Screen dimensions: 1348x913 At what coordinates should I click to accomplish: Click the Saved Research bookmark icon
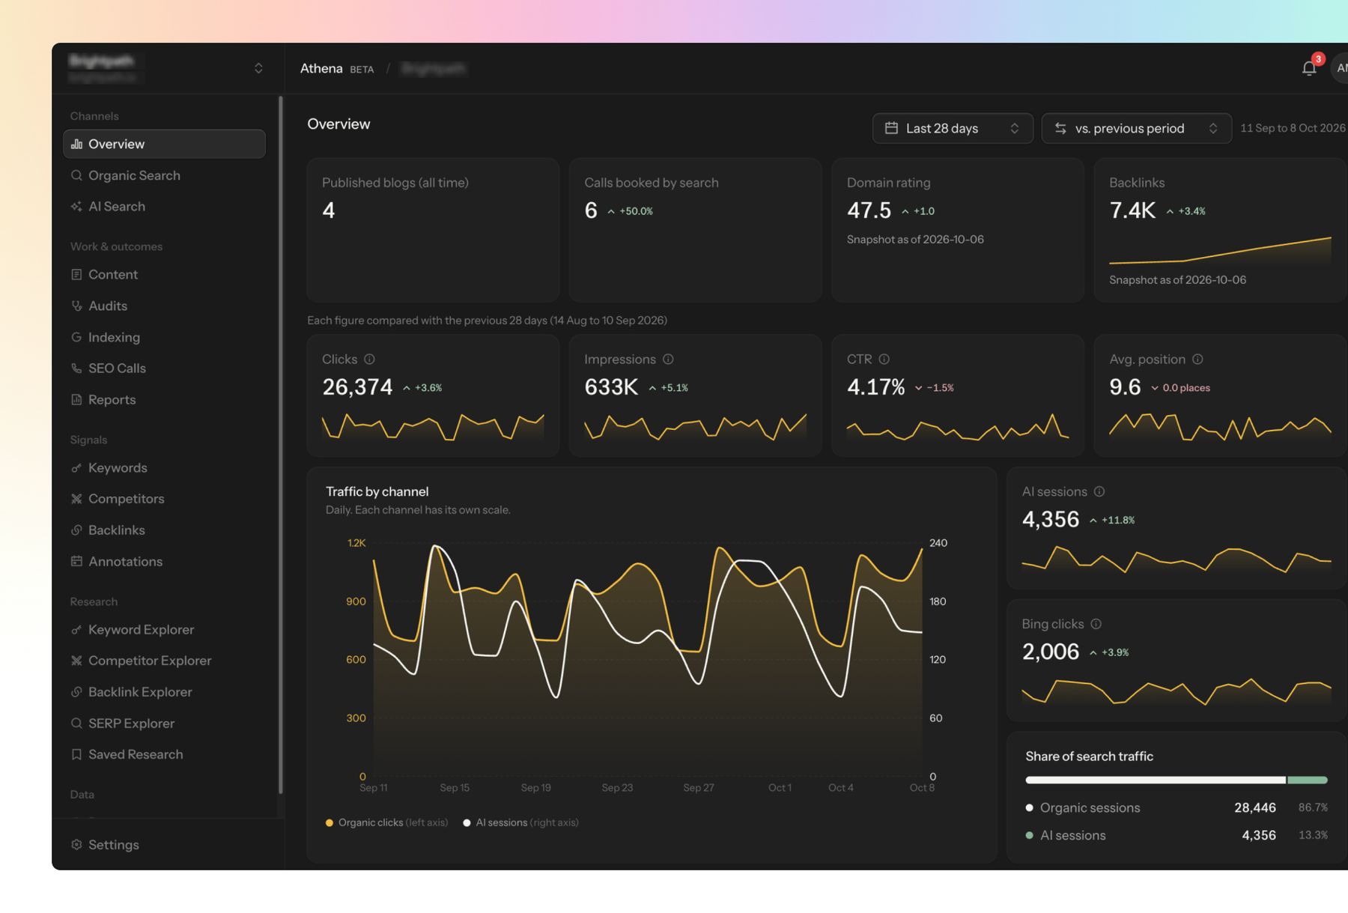[76, 754]
